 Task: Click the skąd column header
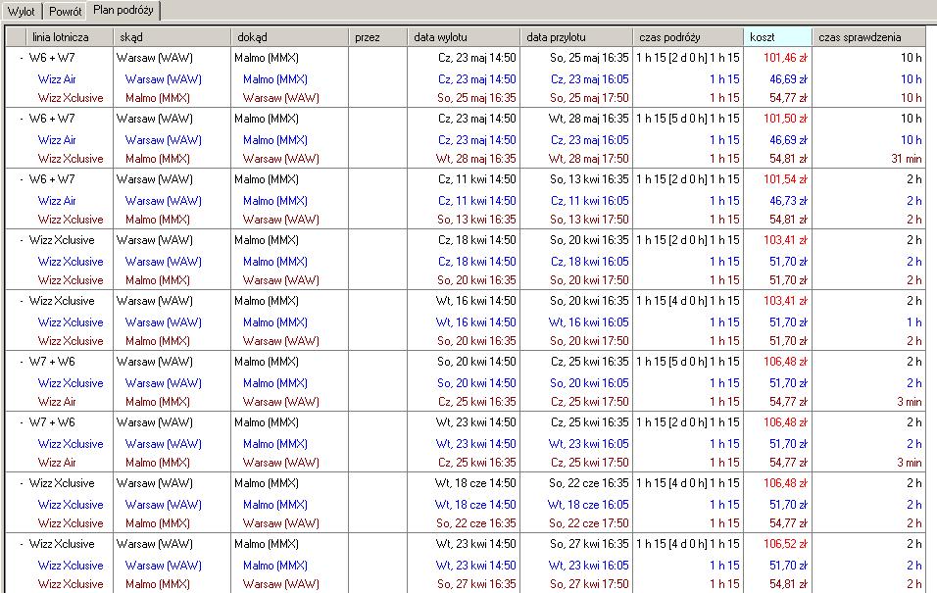tap(173, 37)
